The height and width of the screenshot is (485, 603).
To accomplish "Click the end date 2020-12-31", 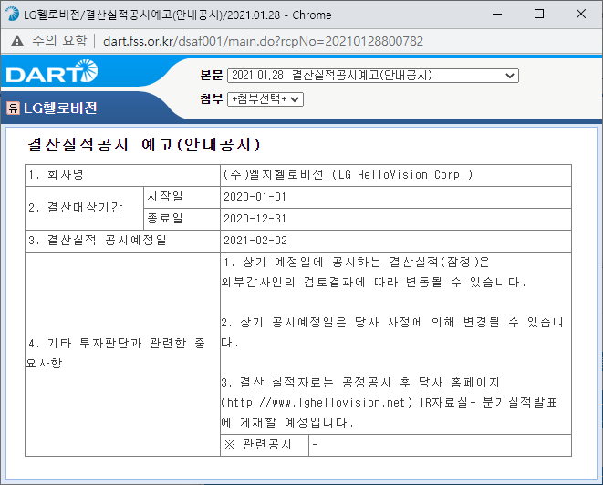I will coord(255,219).
